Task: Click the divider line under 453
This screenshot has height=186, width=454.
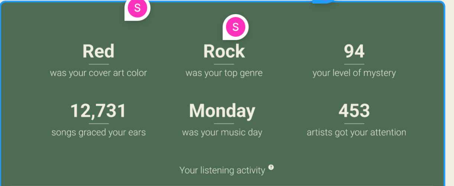Action: pos(354,124)
